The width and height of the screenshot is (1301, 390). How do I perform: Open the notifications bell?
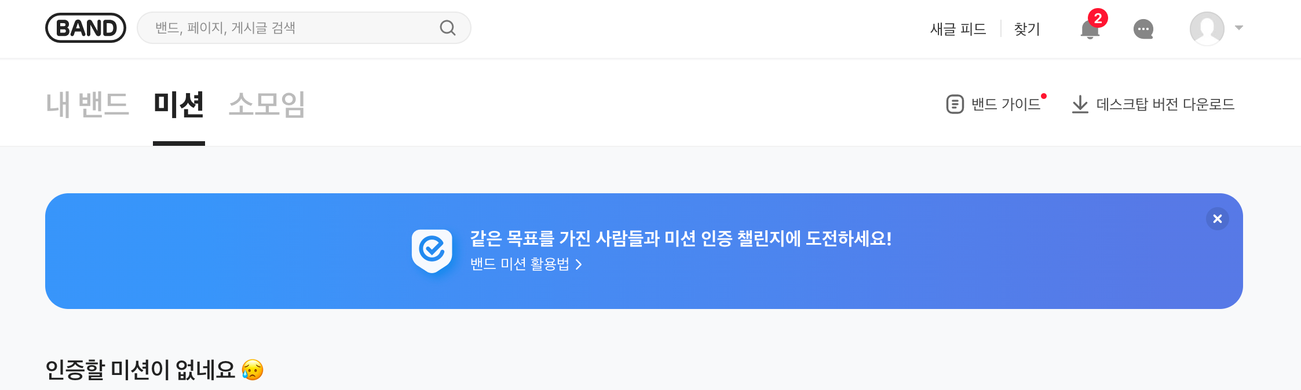pyautogui.click(x=1090, y=30)
